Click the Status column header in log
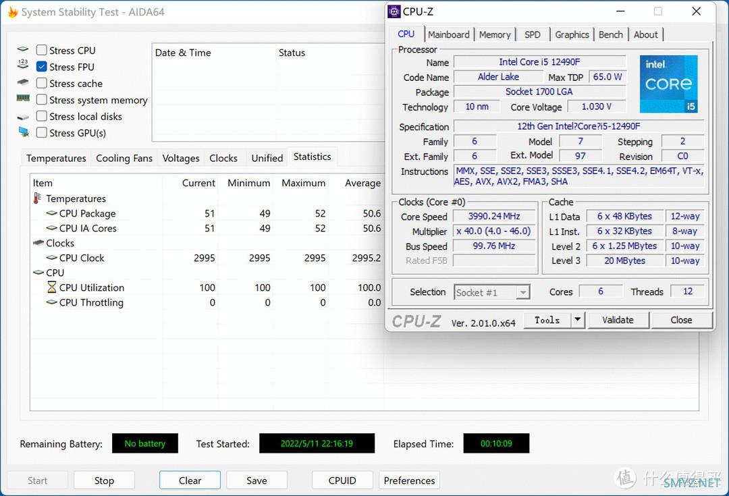 330,53
